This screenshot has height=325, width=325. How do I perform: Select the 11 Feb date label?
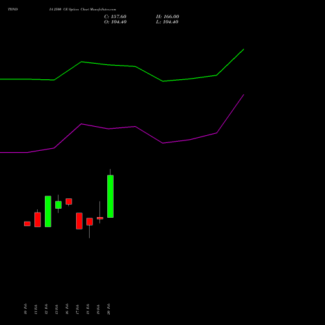[36, 309]
